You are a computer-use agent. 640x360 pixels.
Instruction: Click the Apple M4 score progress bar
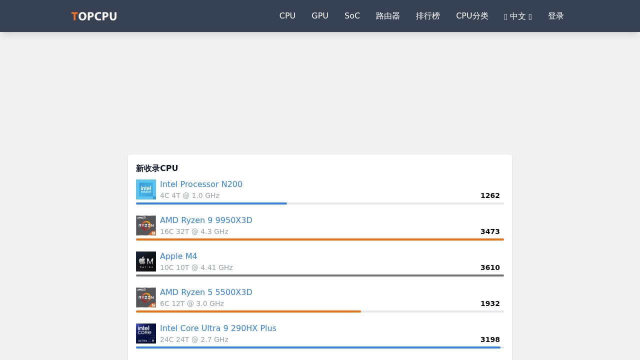tap(319, 275)
